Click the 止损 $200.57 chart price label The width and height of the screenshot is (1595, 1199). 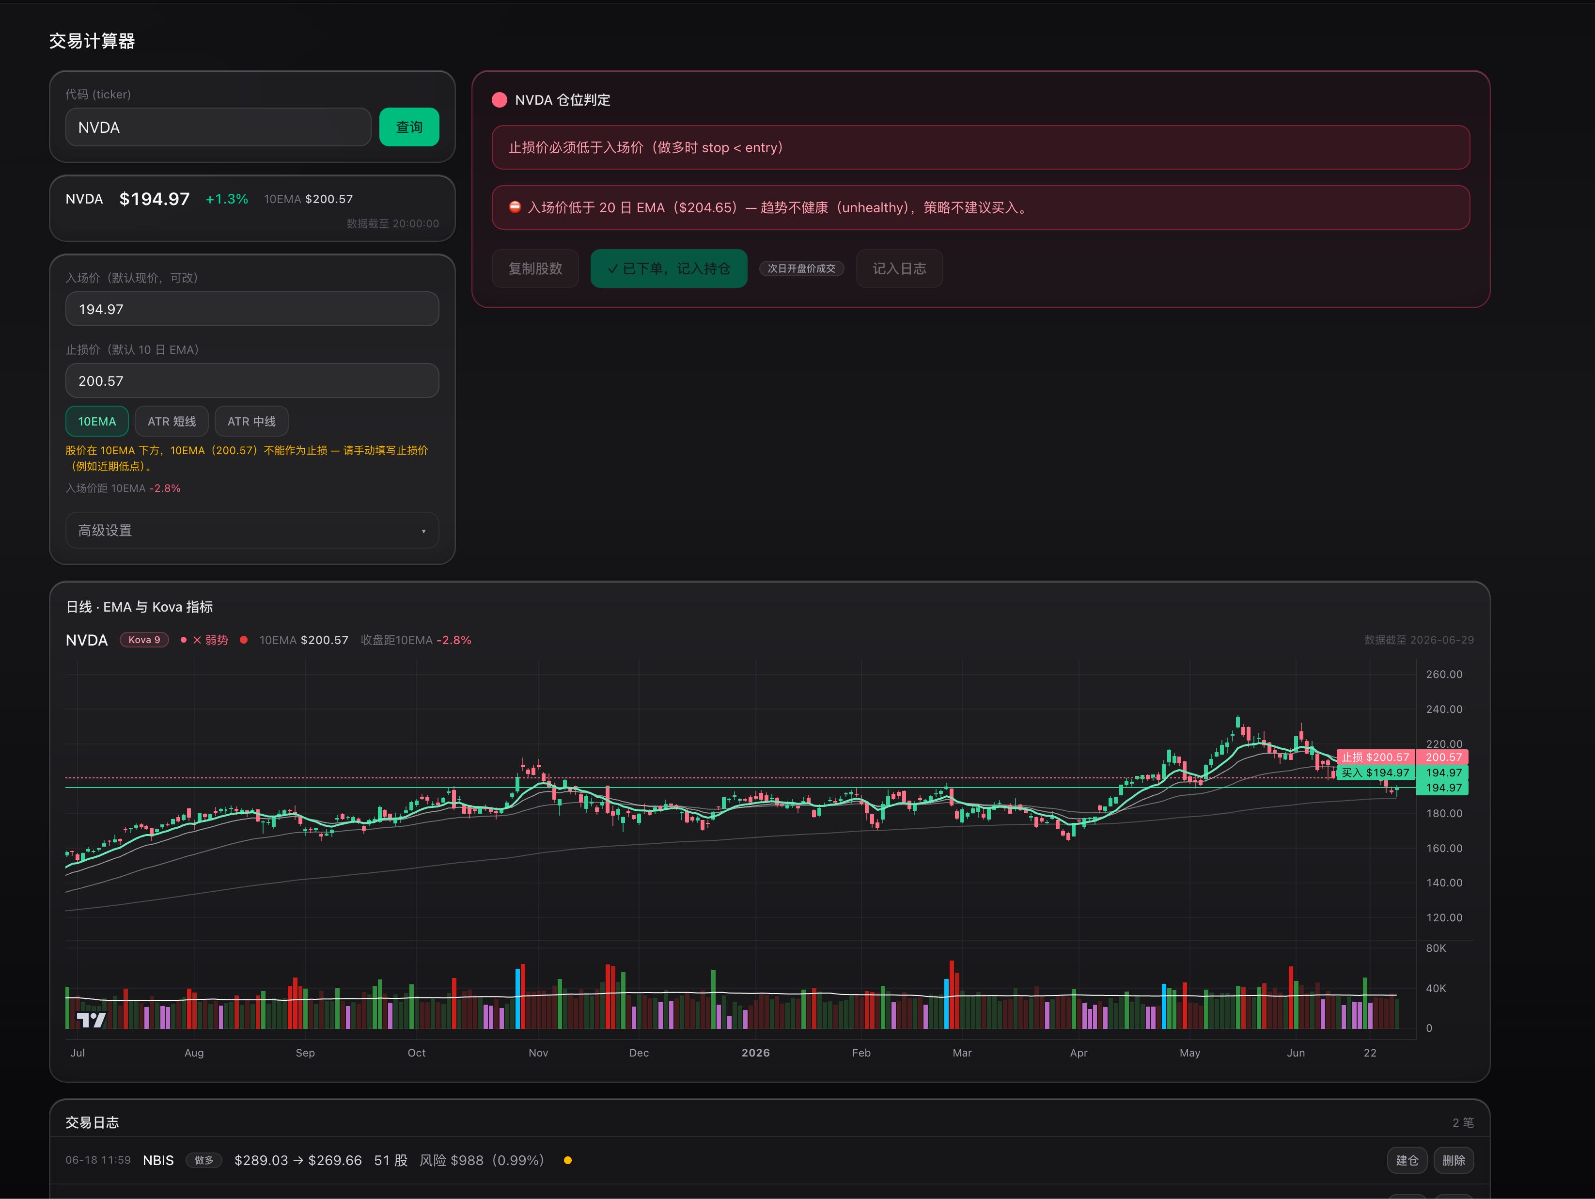click(x=1375, y=757)
